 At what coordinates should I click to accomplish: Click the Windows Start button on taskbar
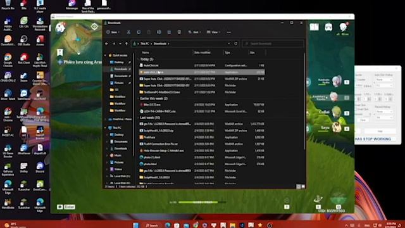136,225
